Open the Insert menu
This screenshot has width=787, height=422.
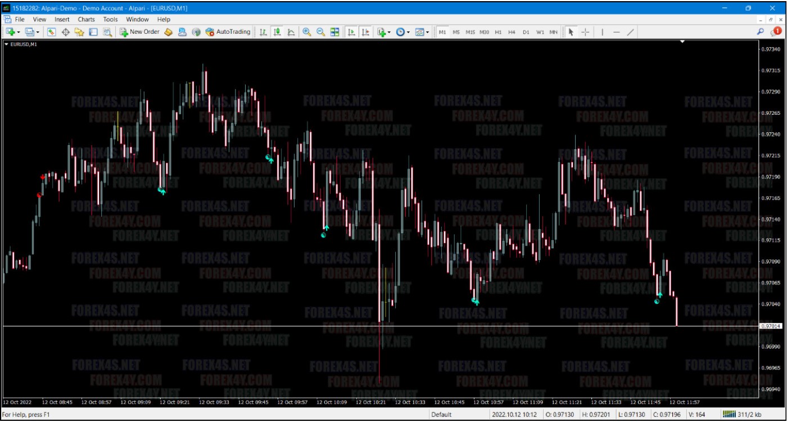(x=62, y=19)
